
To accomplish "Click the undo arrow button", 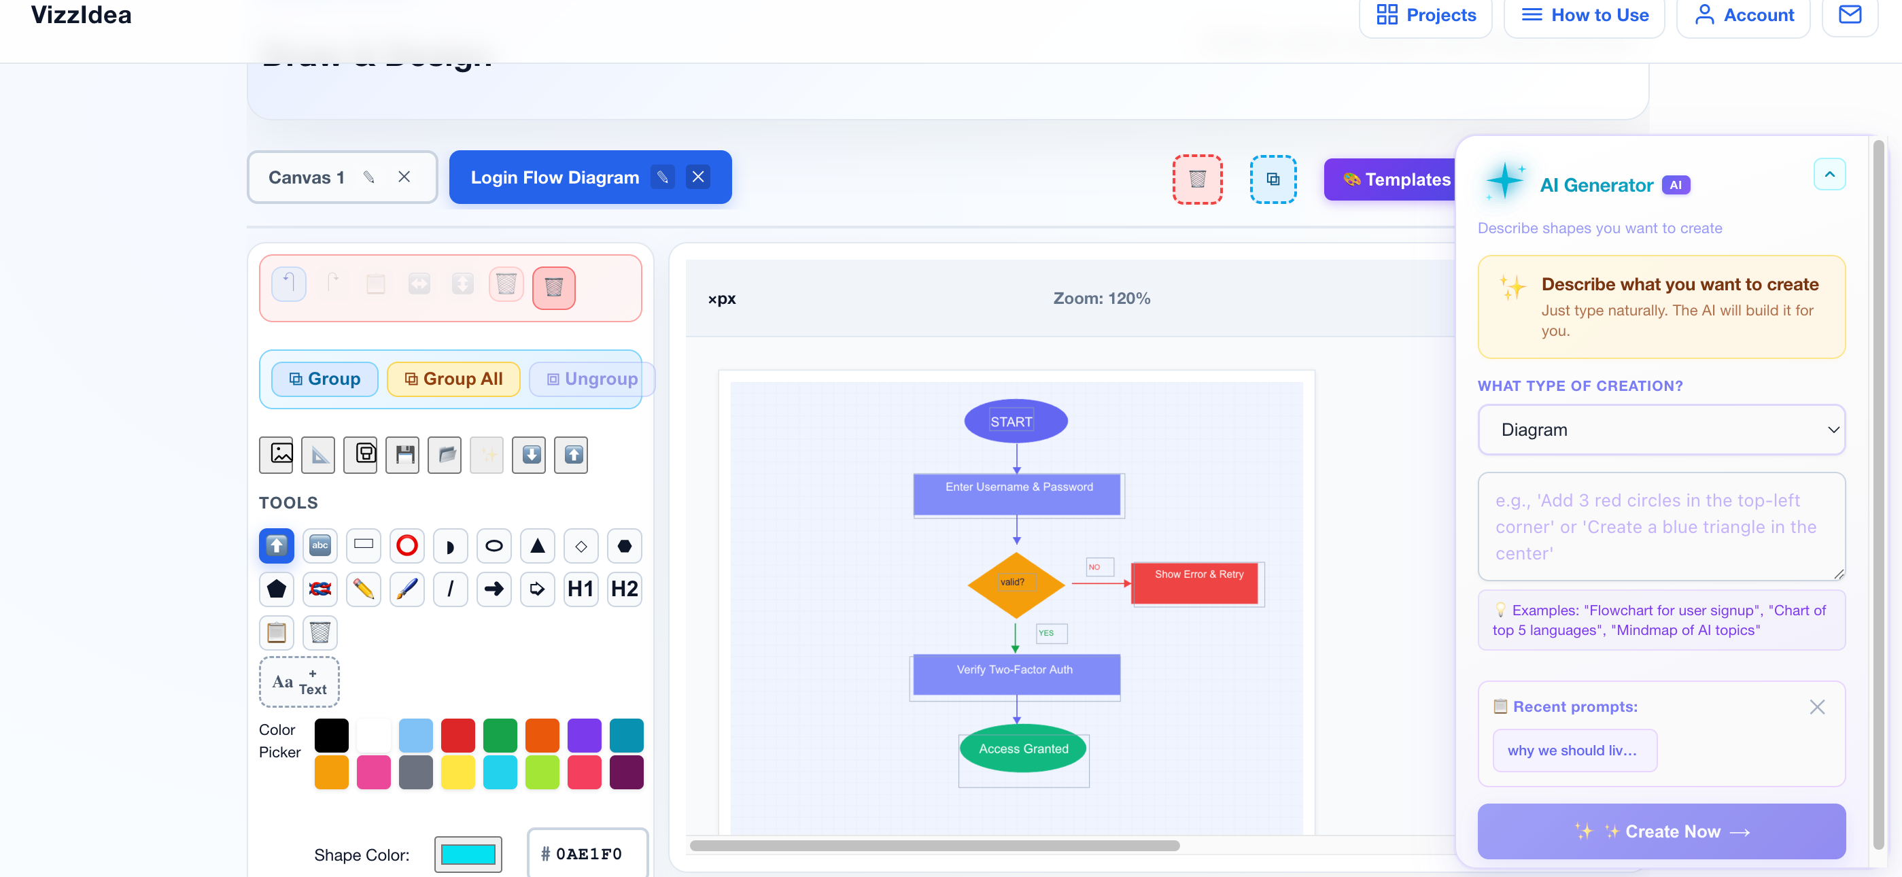I will pos(290,283).
